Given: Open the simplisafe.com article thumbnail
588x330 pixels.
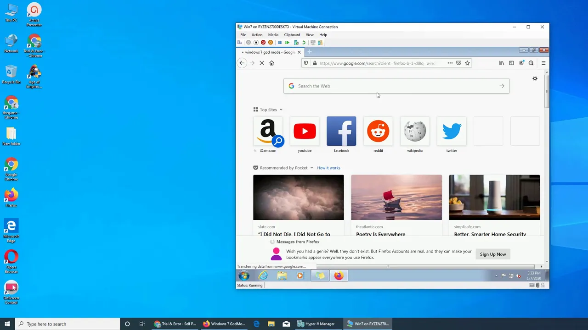Looking at the screenshot, I should 494,197.
